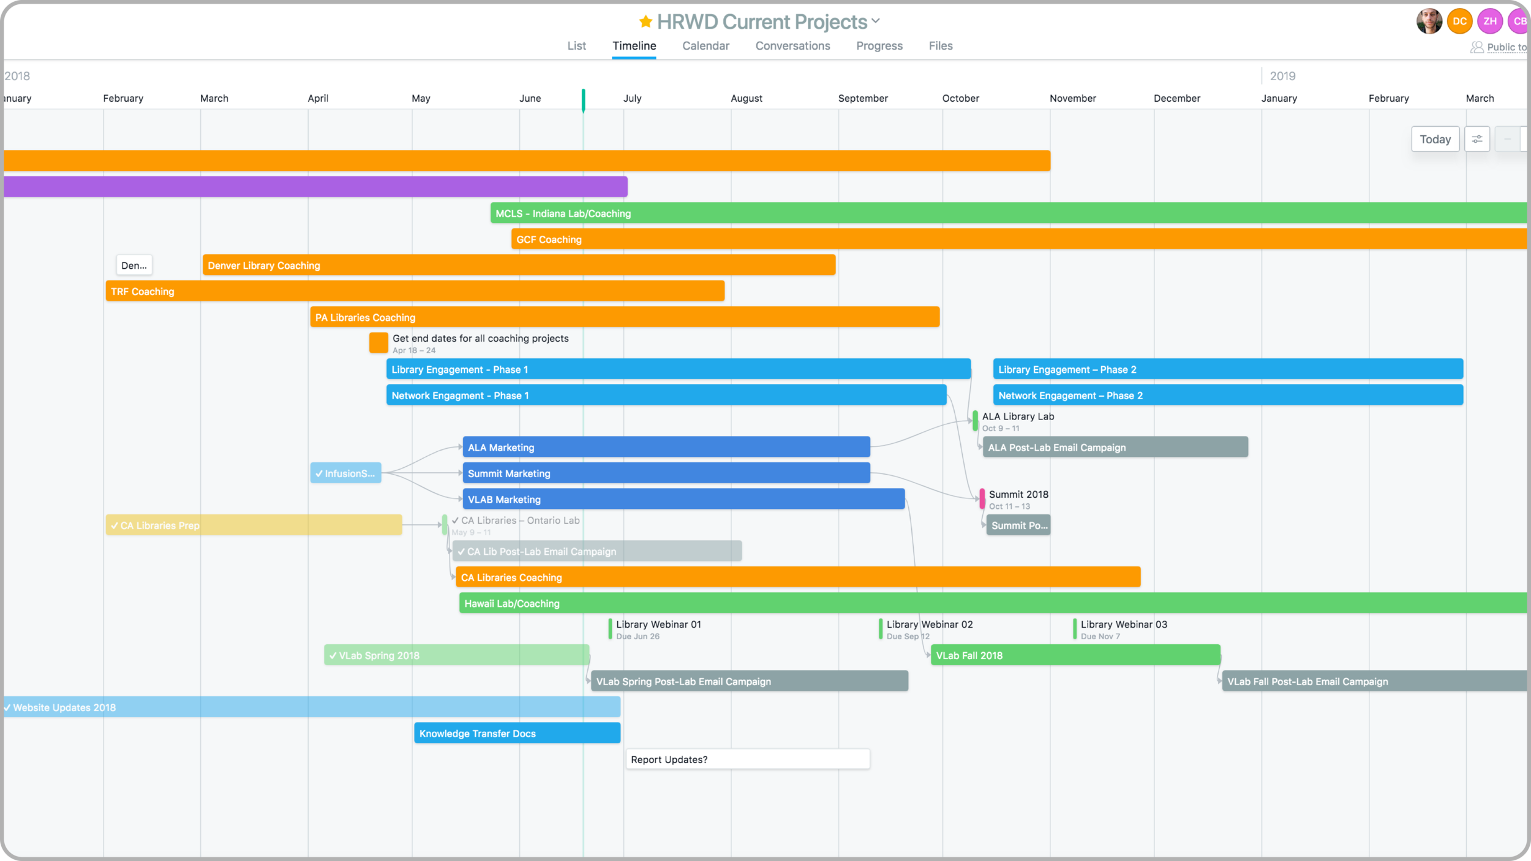Open the project title dropdown chevron
Screen dimensions: 1531x861
click(x=876, y=21)
